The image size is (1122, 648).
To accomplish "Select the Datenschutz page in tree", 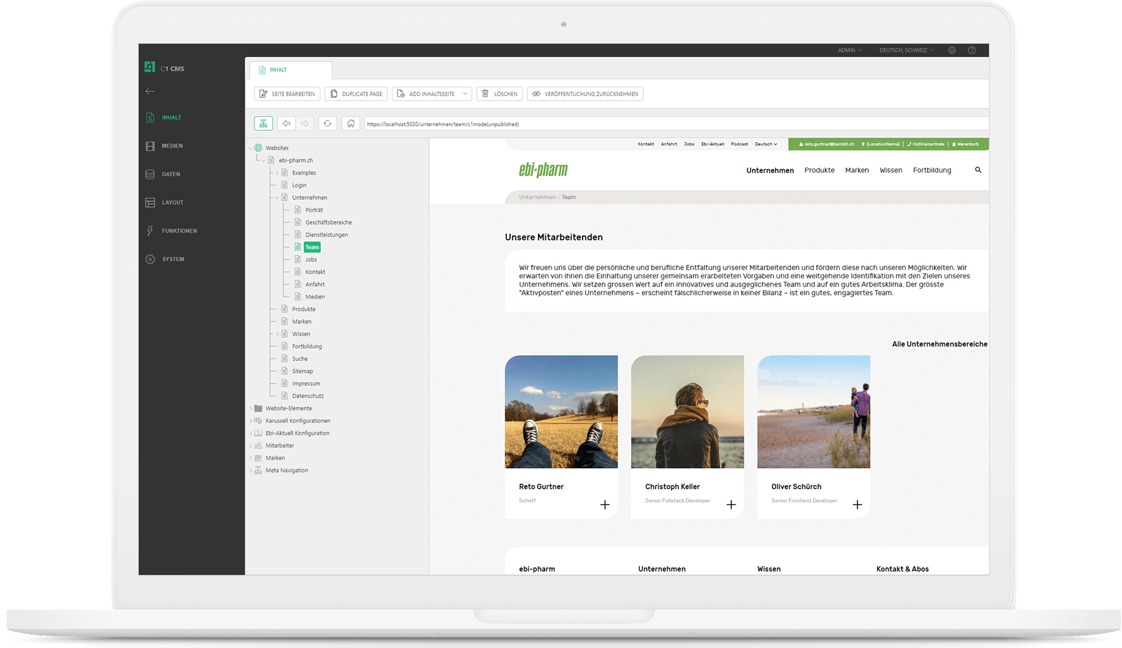I will point(307,396).
